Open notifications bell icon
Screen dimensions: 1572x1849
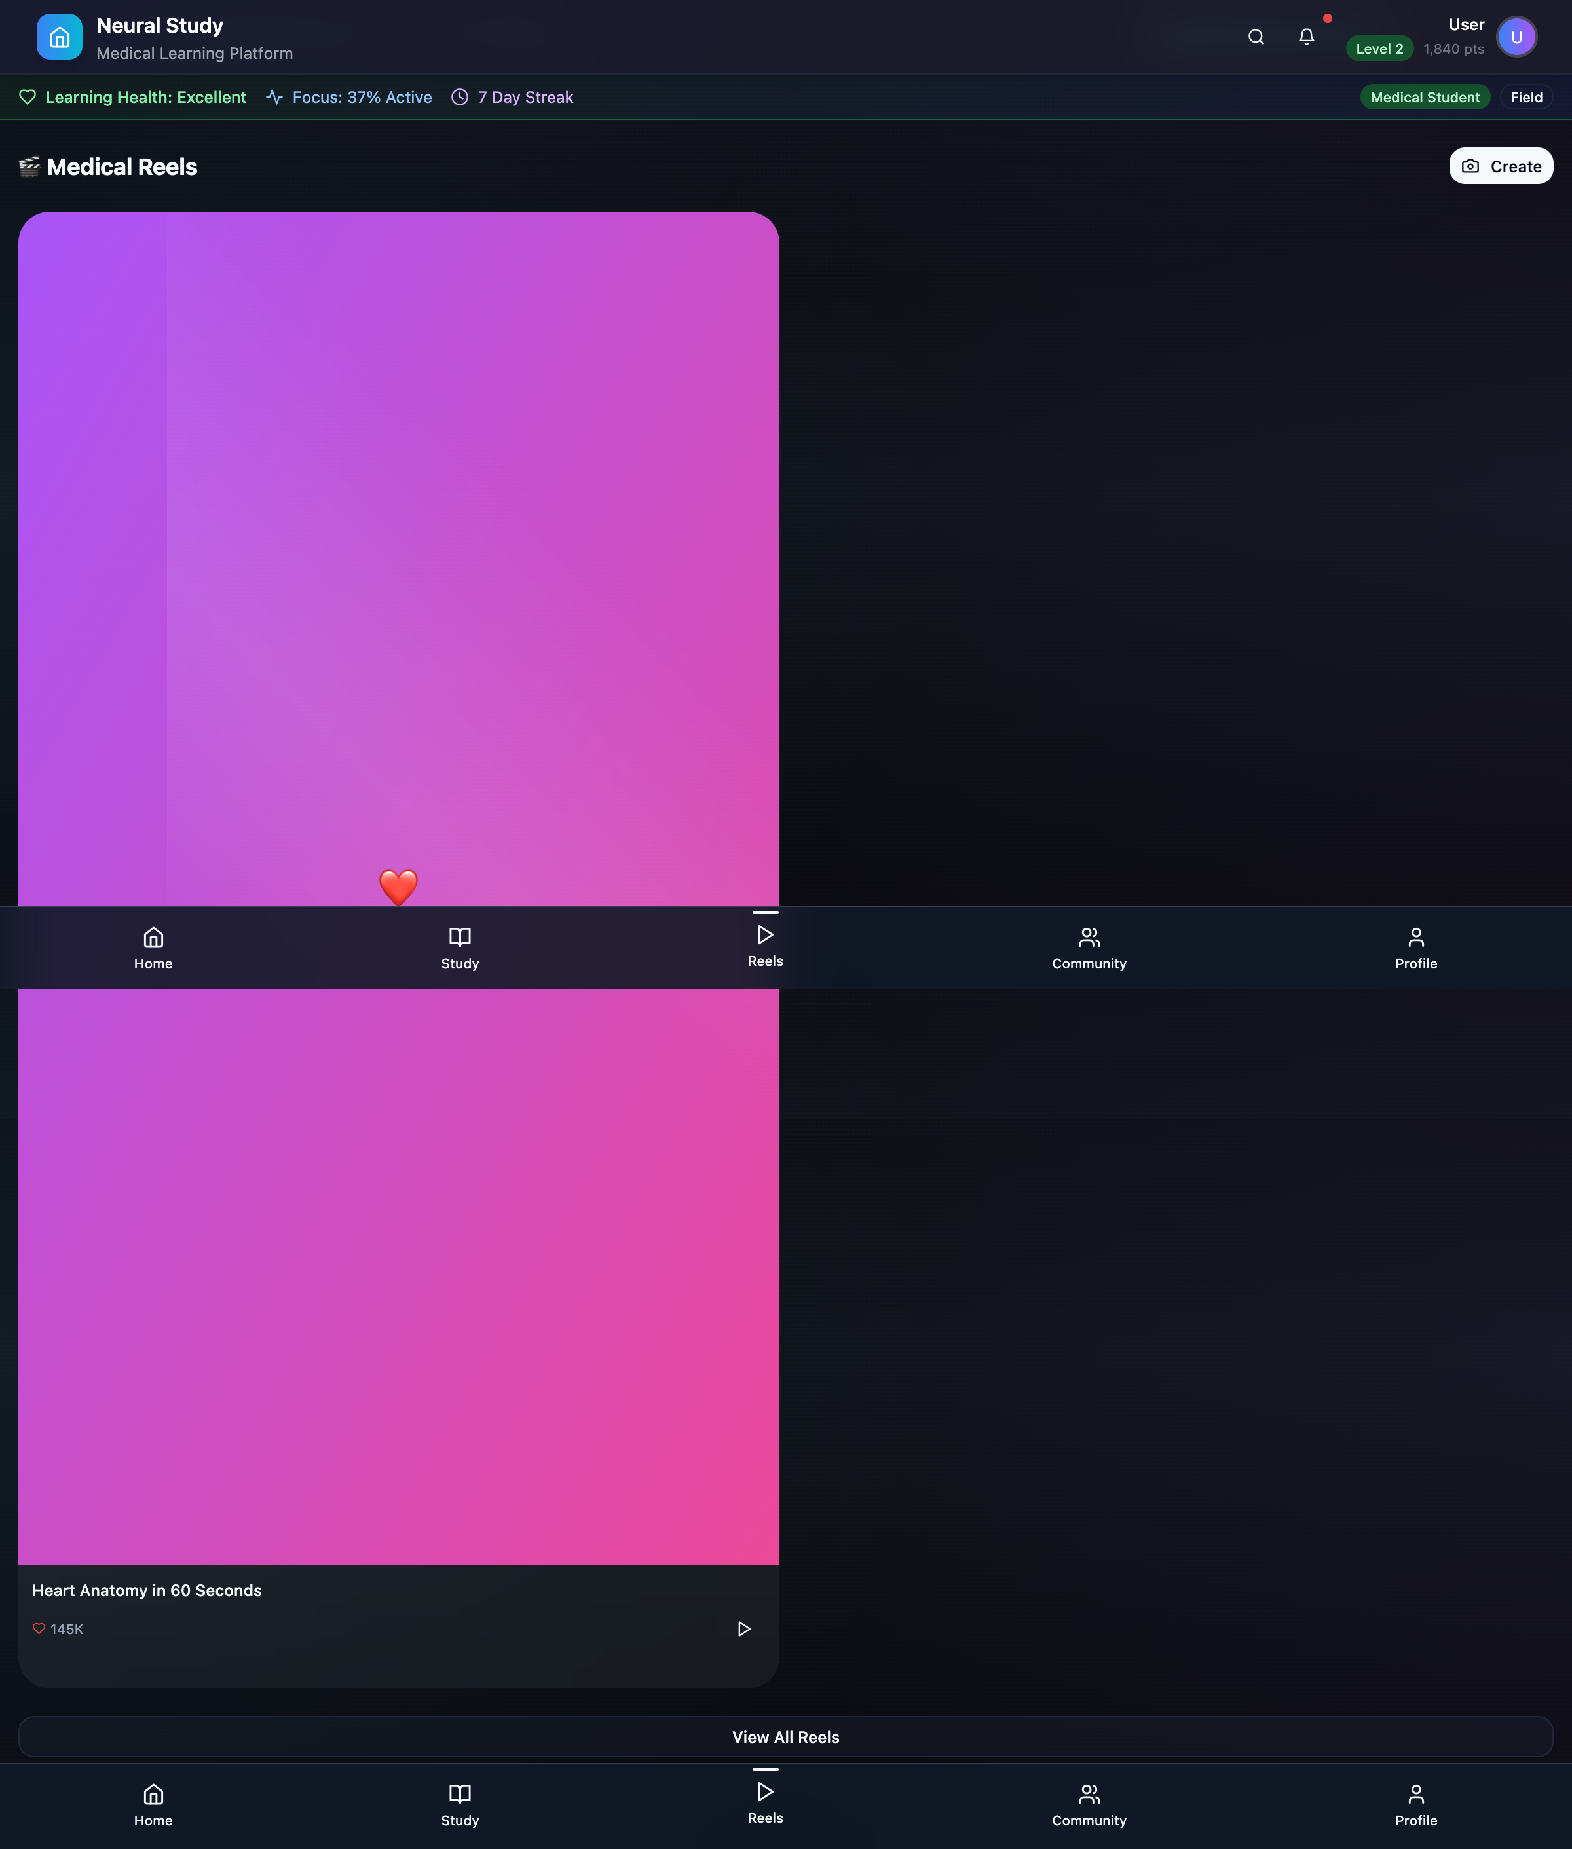pos(1305,37)
